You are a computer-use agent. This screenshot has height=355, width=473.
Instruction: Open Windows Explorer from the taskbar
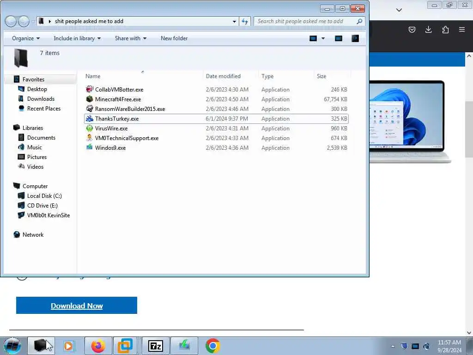coord(41,346)
